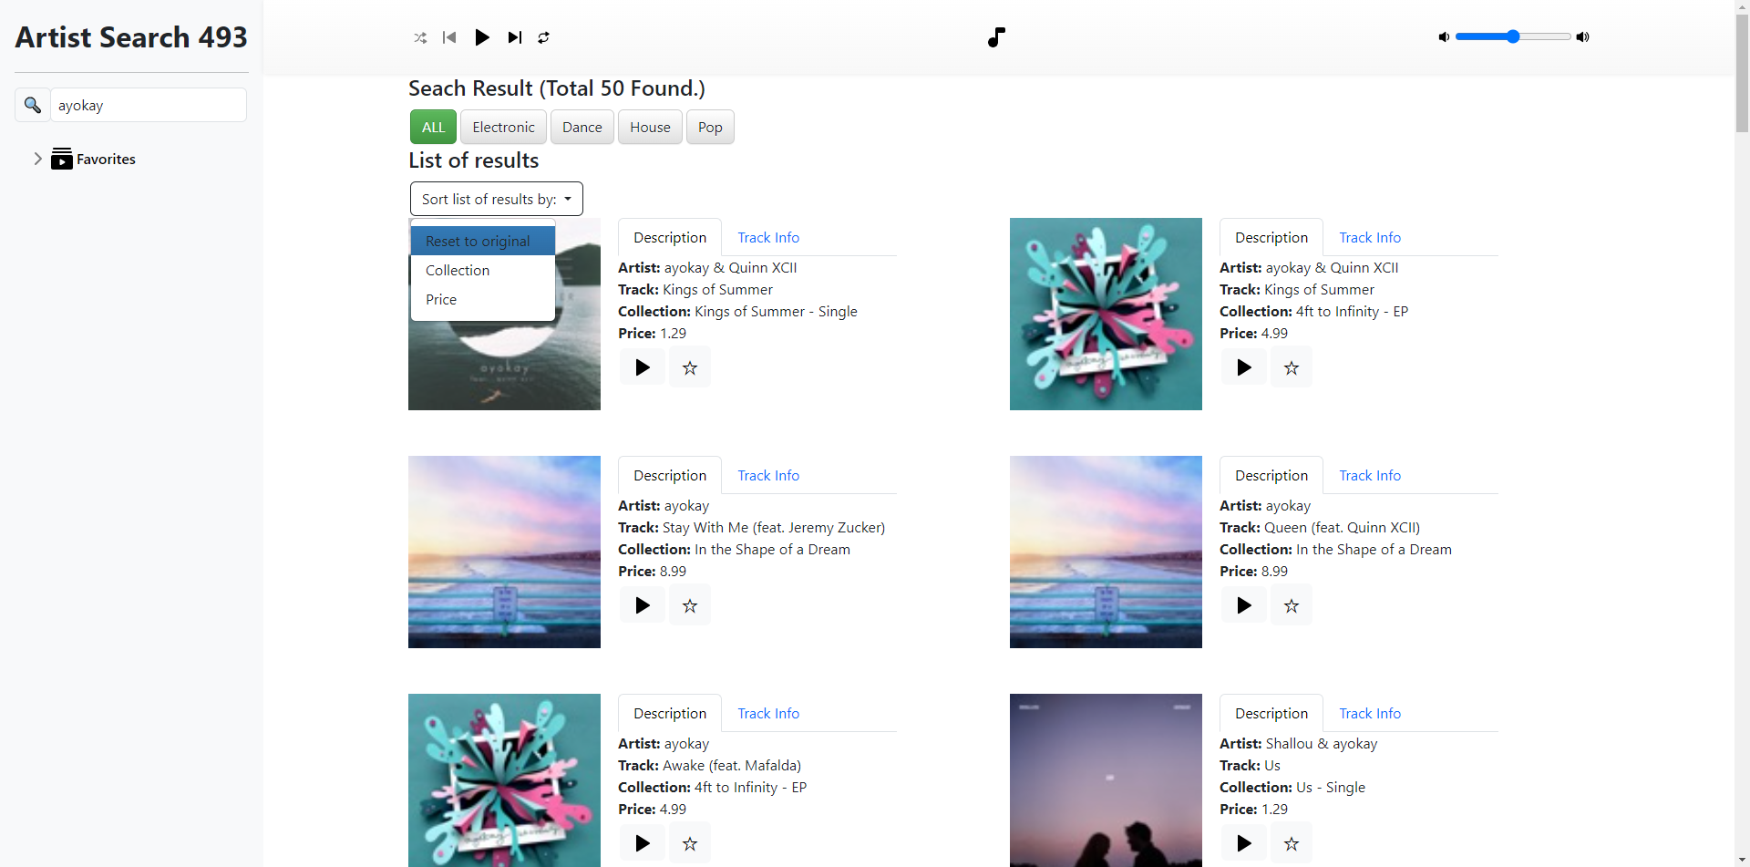Expand the Favorites tree chevron
This screenshot has width=1750, height=867.
[x=37, y=159]
